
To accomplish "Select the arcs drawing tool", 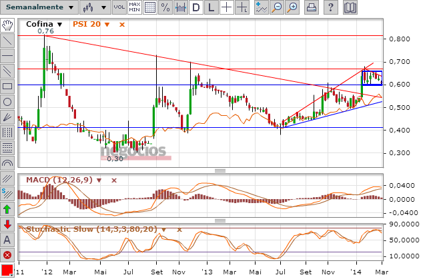I will tap(7, 163).
